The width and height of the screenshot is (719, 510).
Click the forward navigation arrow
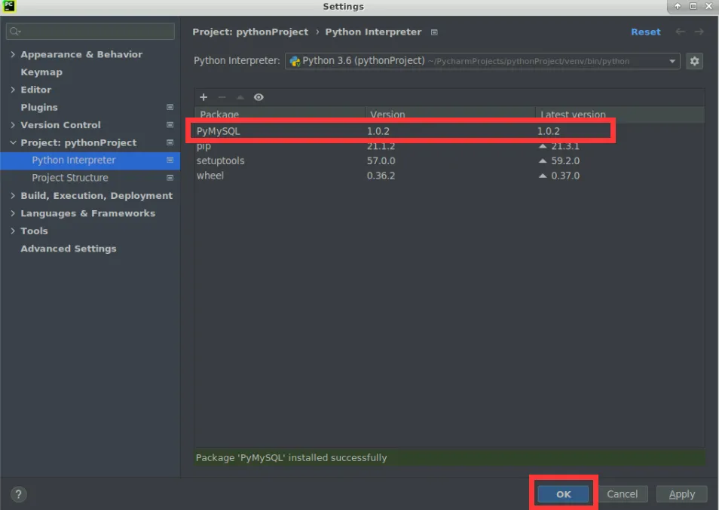699,32
